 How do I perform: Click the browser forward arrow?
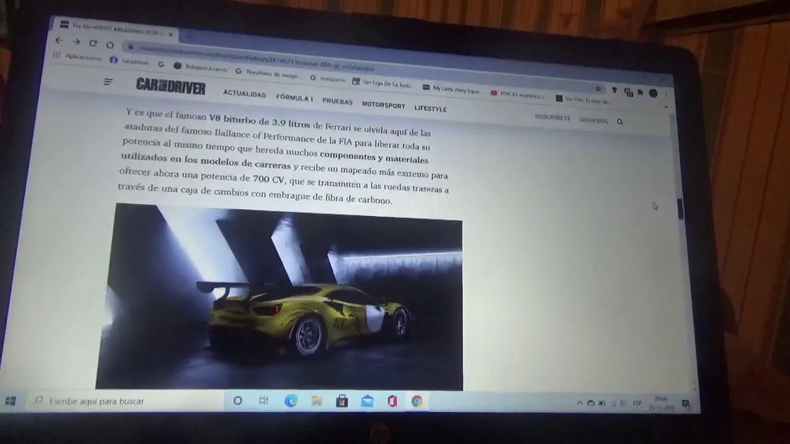click(76, 42)
